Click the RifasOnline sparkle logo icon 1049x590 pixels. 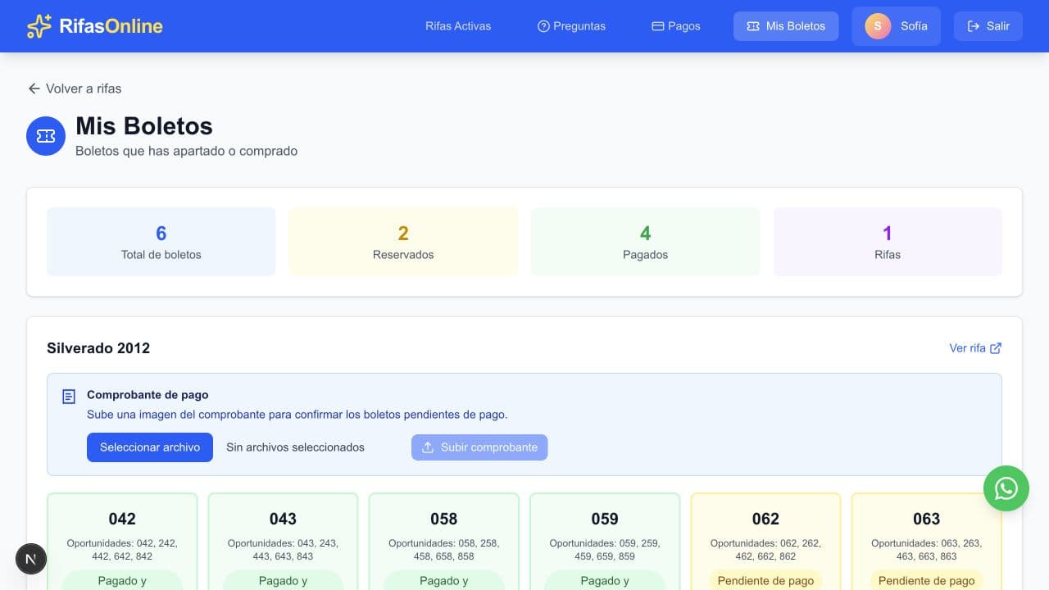pos(39,26)
